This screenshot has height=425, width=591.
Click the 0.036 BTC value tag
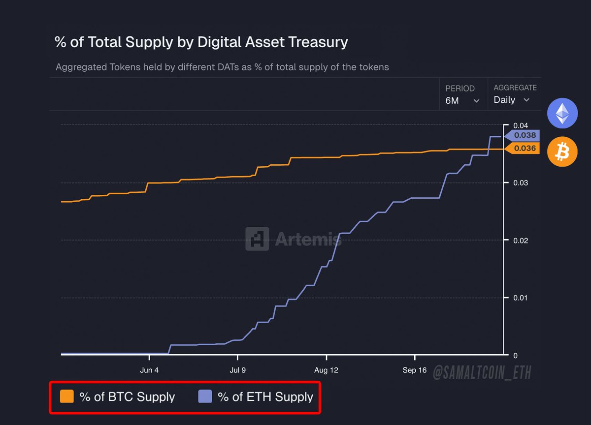click(524, 148)
